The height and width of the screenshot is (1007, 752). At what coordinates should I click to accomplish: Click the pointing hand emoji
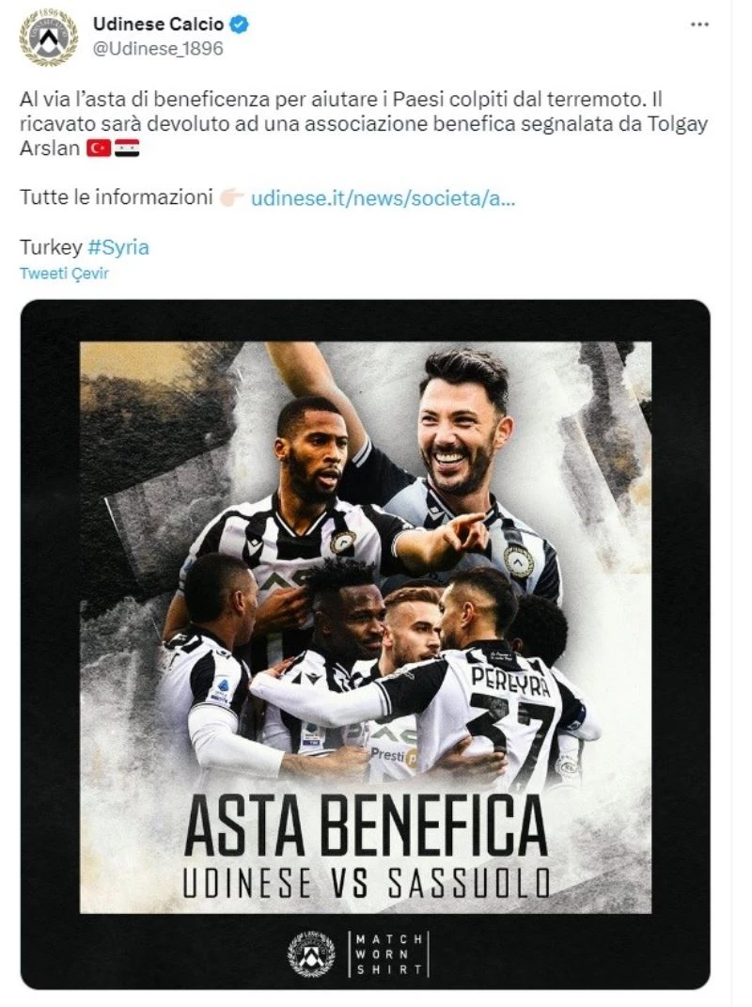[x=230, y=197]
